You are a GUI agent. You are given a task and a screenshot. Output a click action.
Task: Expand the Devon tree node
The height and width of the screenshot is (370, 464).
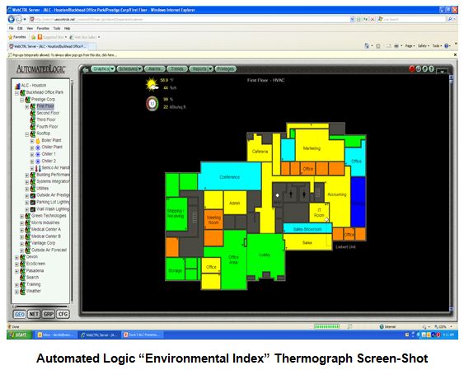[16, 257]
